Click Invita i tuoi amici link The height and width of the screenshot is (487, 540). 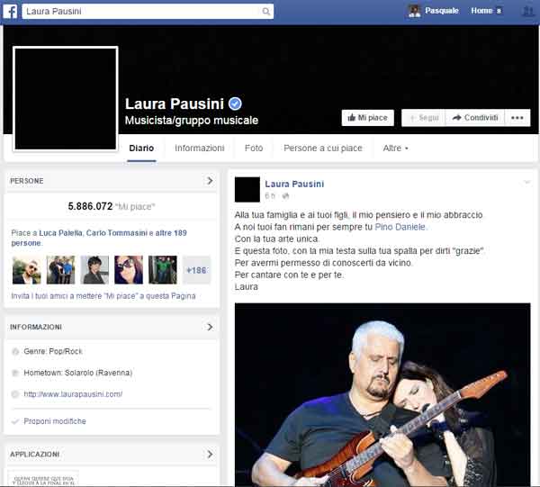click(x=103, y=296)
